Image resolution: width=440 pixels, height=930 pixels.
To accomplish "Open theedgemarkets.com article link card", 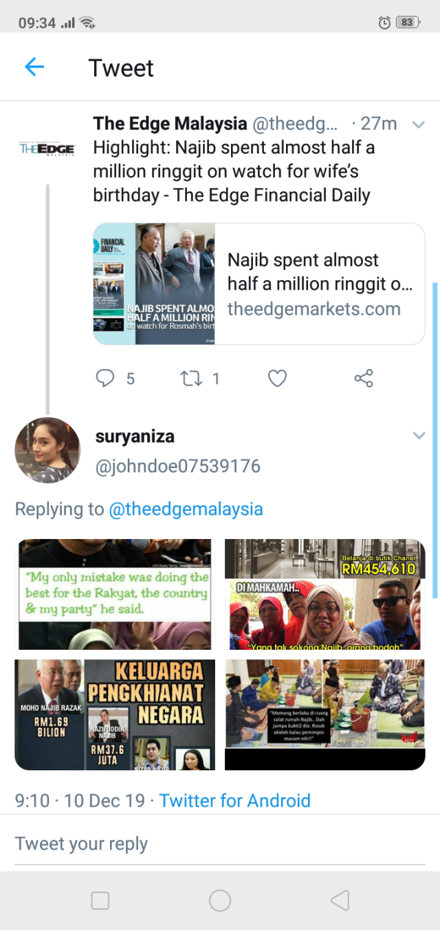I will coord(258,284).
